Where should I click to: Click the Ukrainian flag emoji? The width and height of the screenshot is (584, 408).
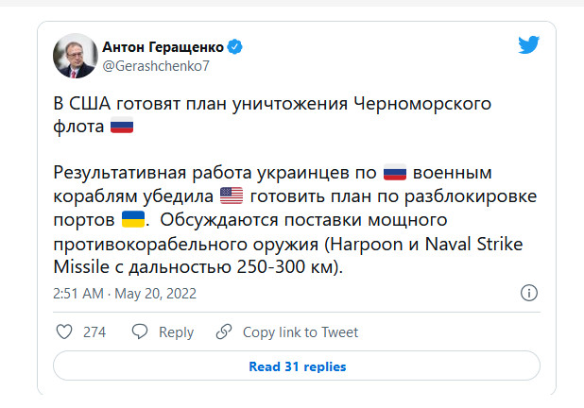tap(132, 220)
